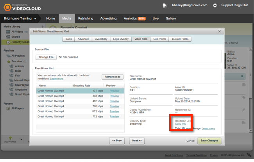254x162 pixels.
Task: Click the Brightcove Video Cloud logo
Action: point(22,7)
